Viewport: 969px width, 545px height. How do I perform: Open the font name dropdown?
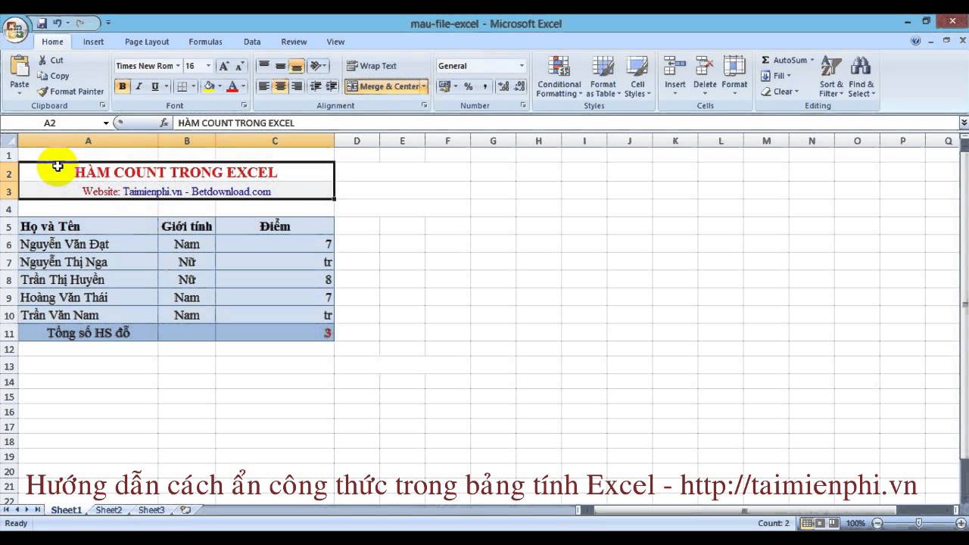click(x=178, y=66)
